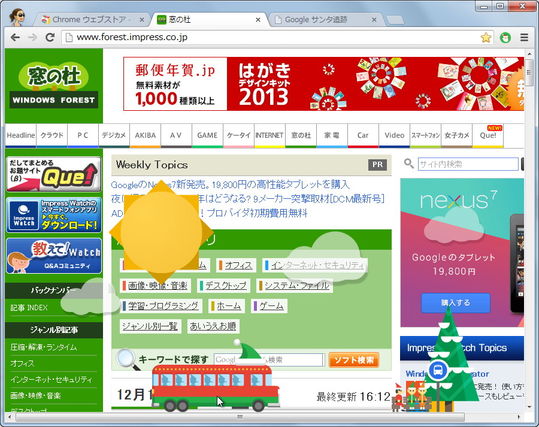Open 学習・プログラミング category link
This screenshot has width=539, height=427.
point(163,305)
